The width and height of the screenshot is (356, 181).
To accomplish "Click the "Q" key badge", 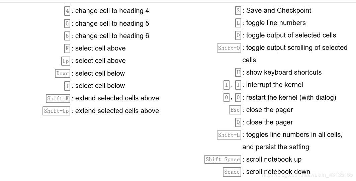I will [238, 122].
